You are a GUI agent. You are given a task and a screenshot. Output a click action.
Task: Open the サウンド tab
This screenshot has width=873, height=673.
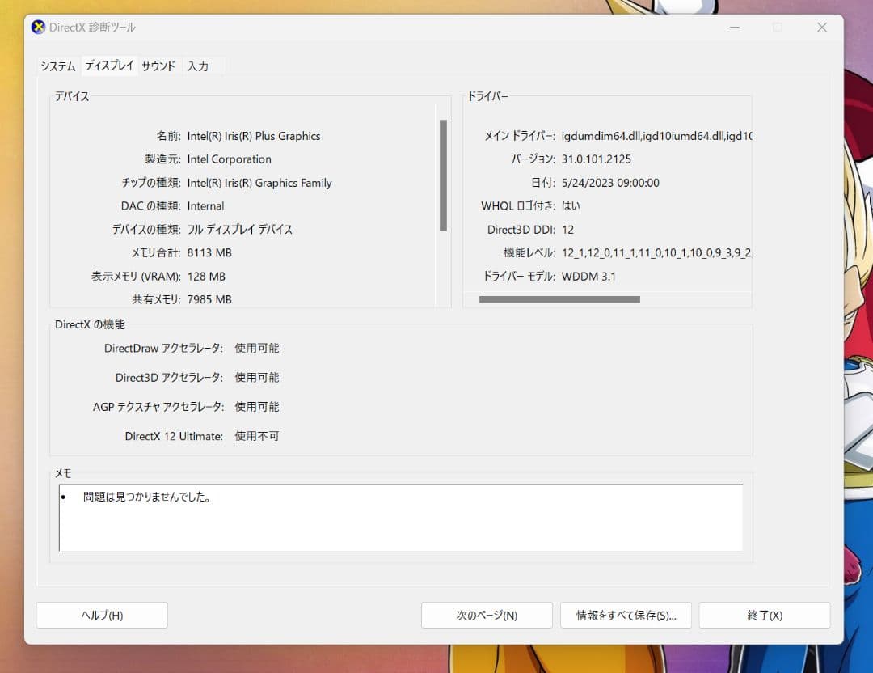coord(158,66)
